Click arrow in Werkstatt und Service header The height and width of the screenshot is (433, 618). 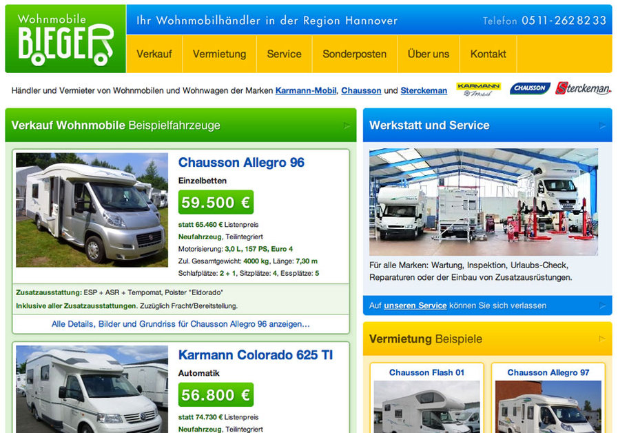(602, 125)
